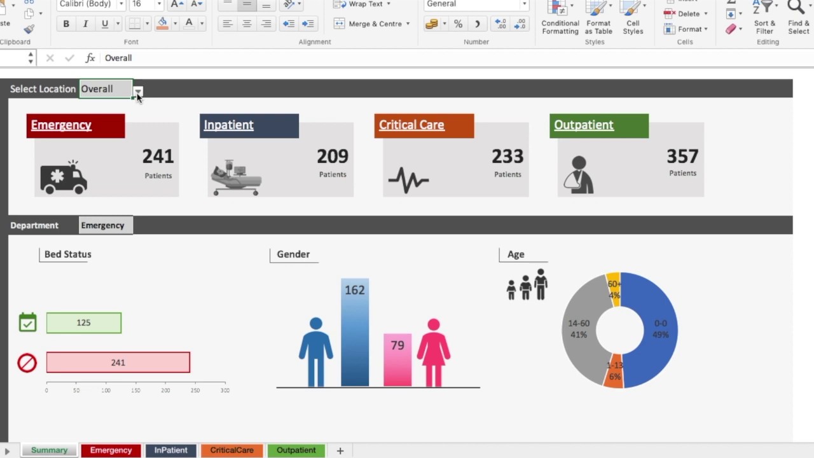Open the fill colour dropdown arrow
The width and height of the screenshot is (814, 458).
point(175,24)
